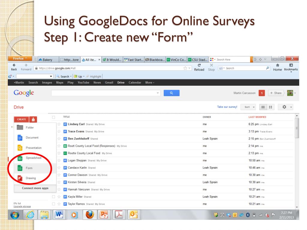Reload the current page
Viewport: 307px width, 230px height.
click(199, 65)
